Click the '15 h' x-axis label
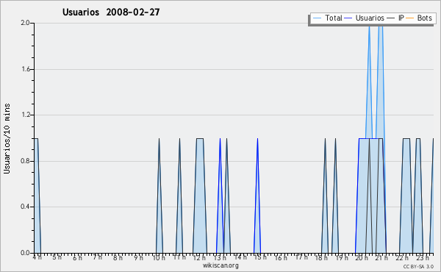441x272 pixels. [260, 257]
